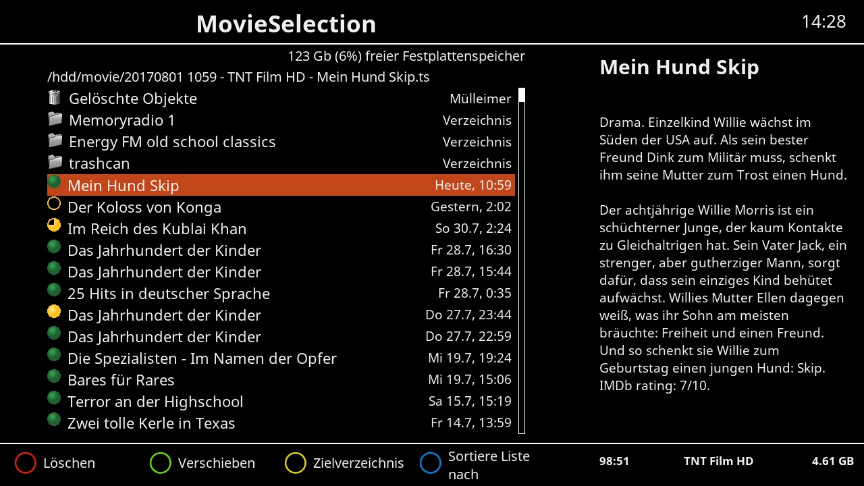Click the movie list vertical scrollbar
Screen dimensions: 864x486
point(521,261)
